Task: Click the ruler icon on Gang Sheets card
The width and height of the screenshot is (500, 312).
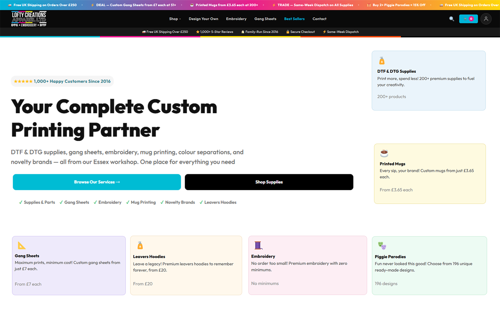Action: (x=22, y=245)
